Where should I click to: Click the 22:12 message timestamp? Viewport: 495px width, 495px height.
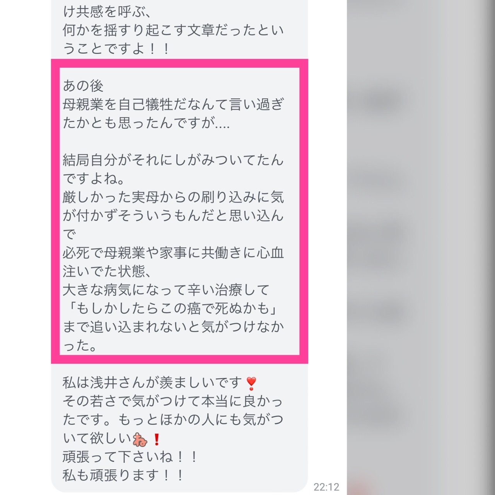[x=326, y=487]
